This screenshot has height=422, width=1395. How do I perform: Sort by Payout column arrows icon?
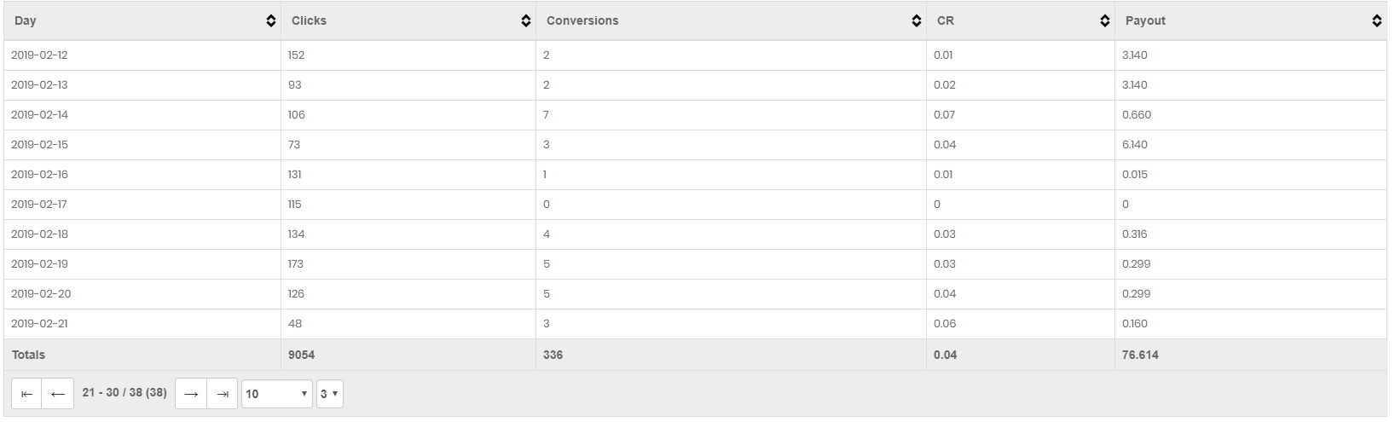click(1377, 20)
